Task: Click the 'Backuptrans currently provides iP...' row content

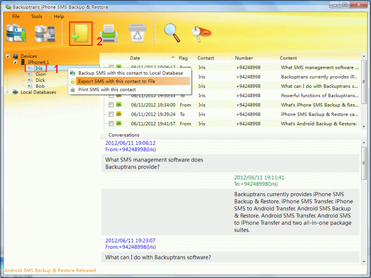Action: click(x=319, y=77)
